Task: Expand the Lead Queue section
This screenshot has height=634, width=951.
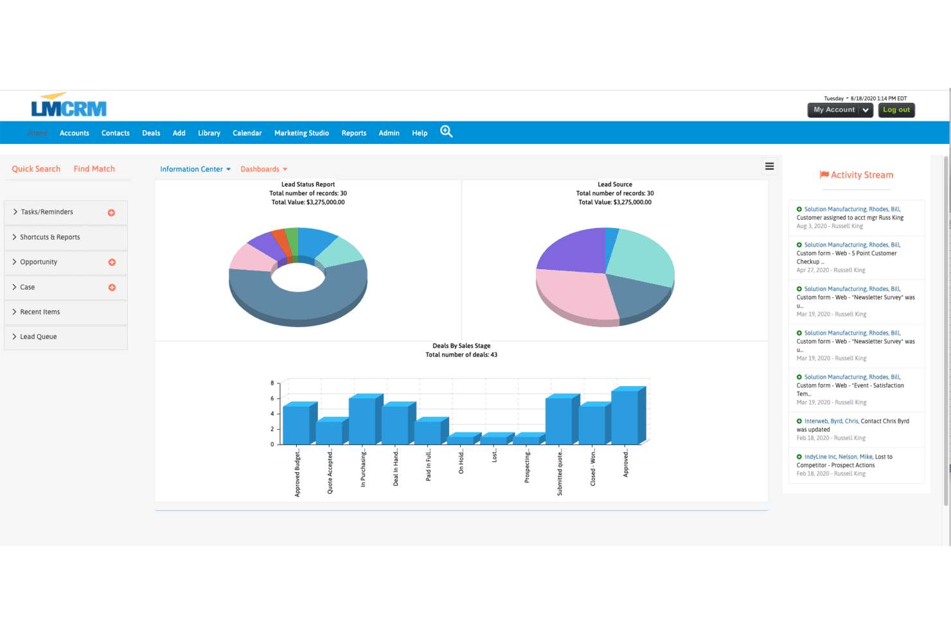Action: [66, 337]
